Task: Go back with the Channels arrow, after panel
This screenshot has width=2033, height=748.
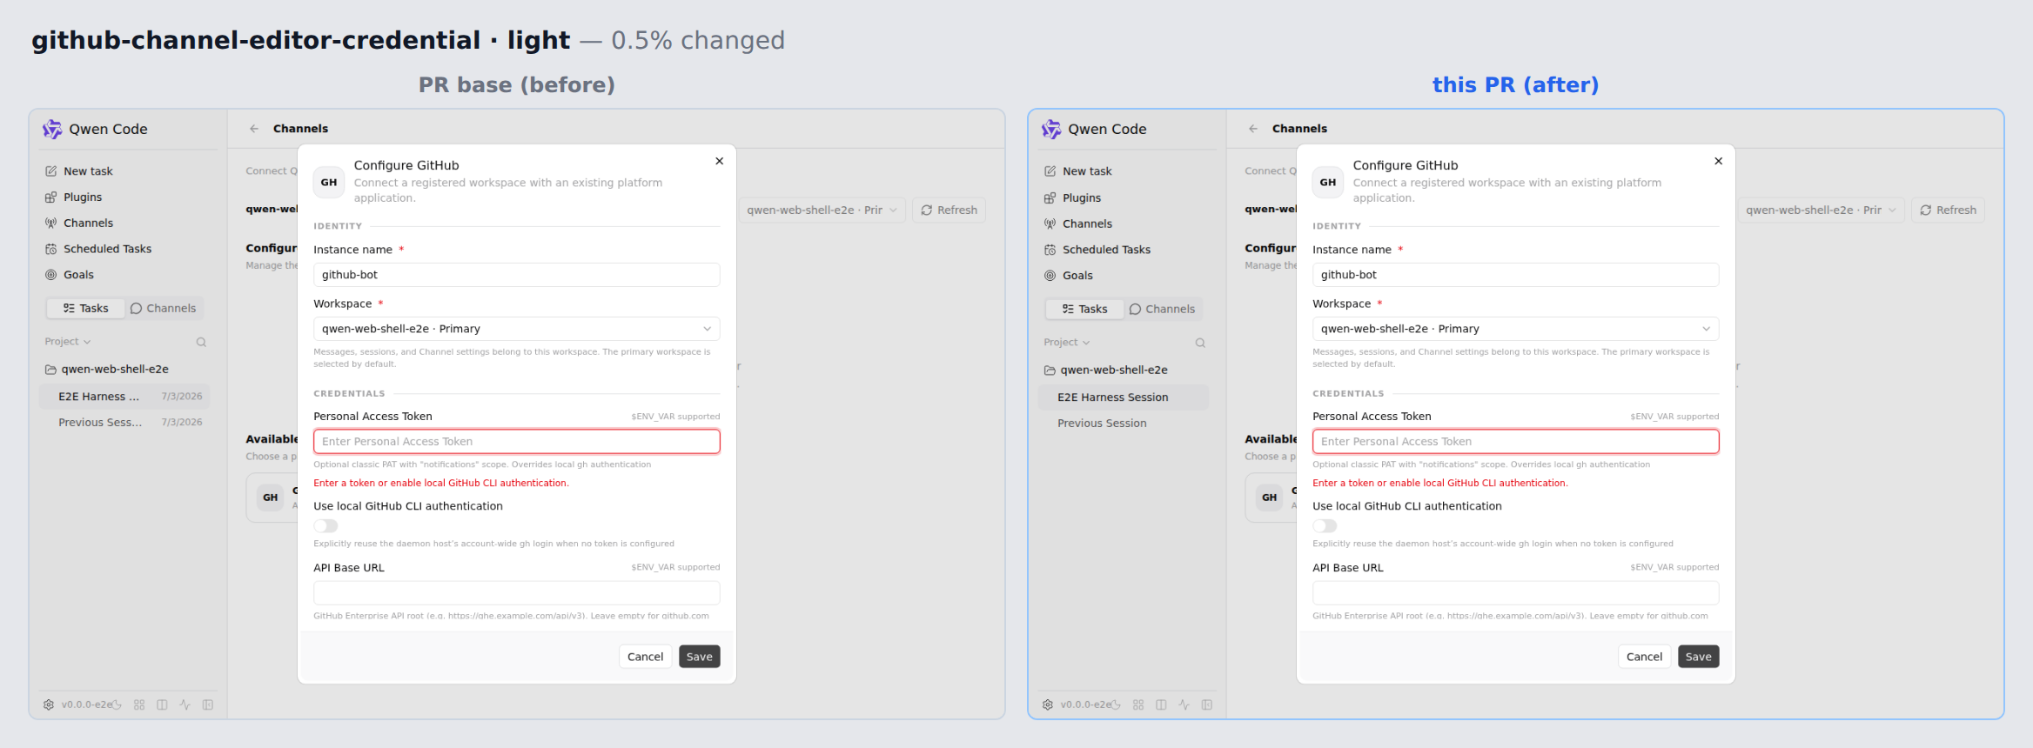Action: pos(1253,129)
